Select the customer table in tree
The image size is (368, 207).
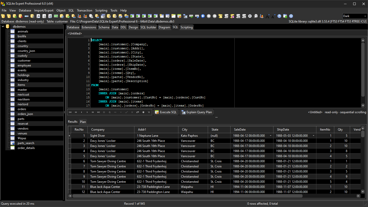tap(24, 61)
